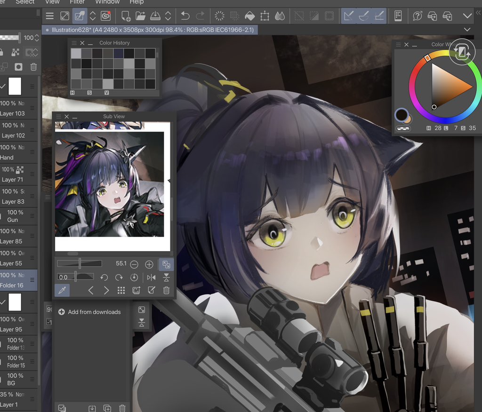
Task: Open the Select menu
Action: pos(25,2)
